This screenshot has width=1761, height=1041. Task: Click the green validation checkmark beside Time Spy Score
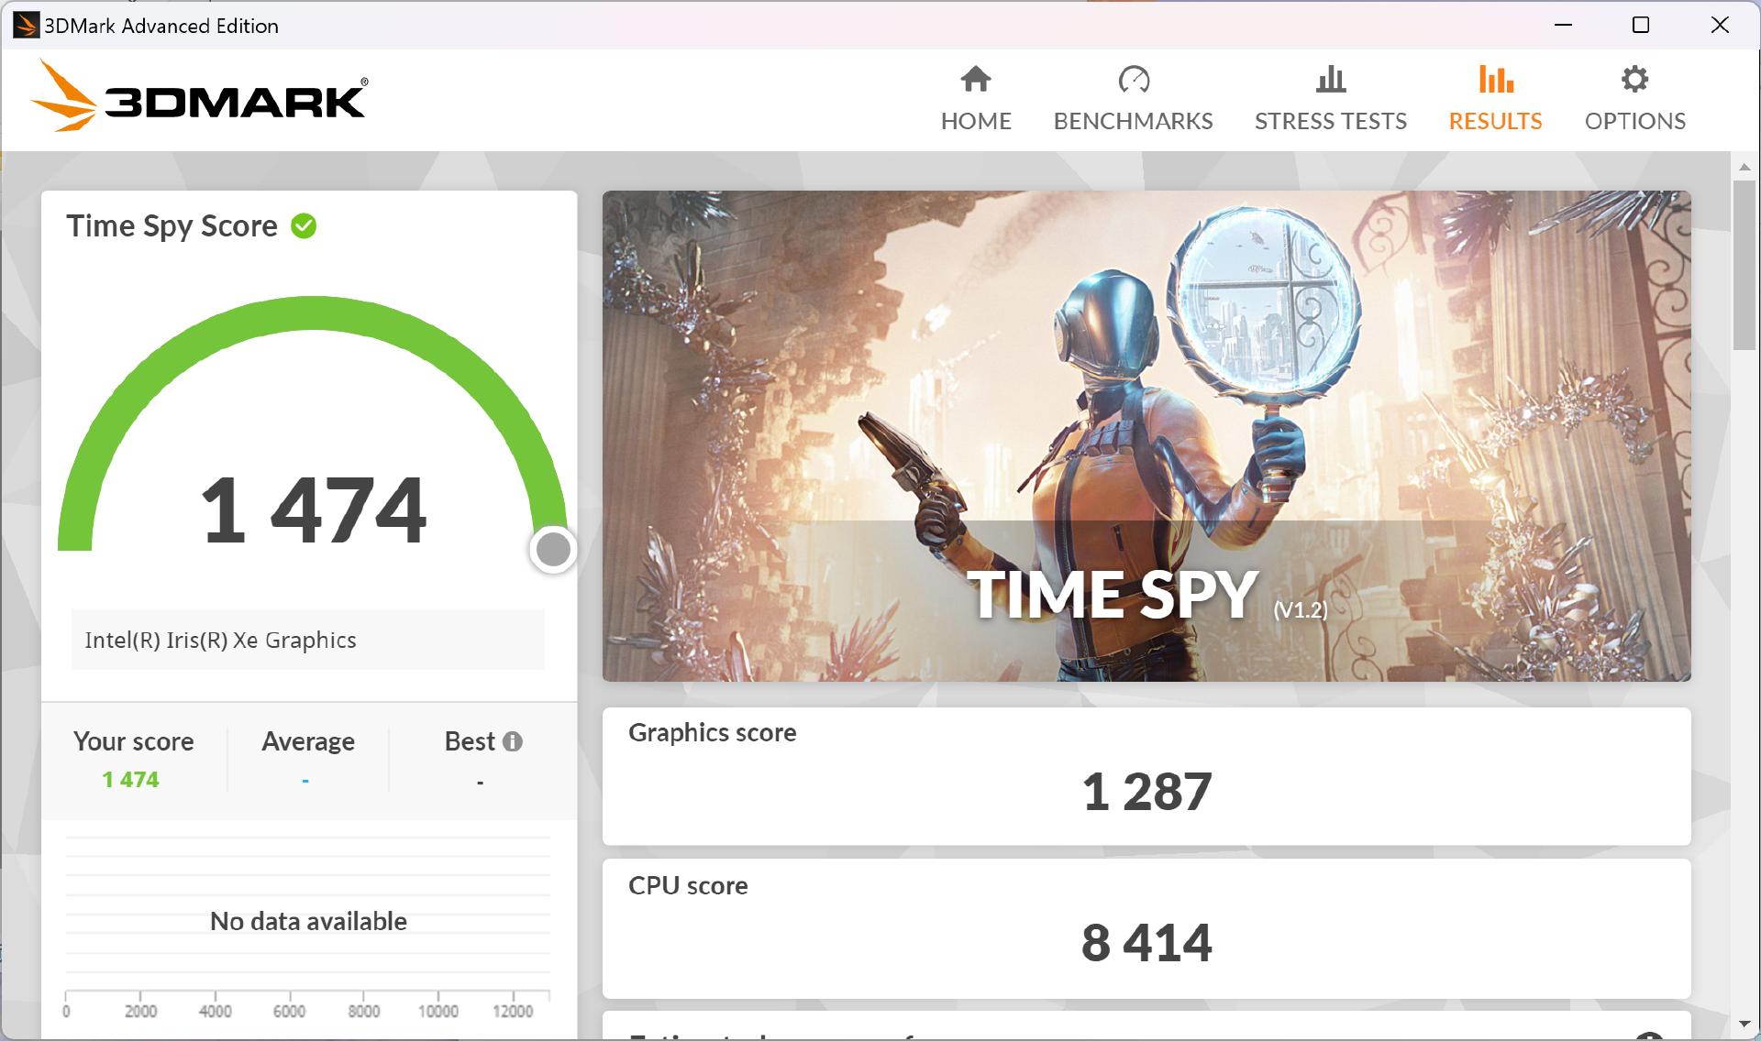(x=304, y=225)
